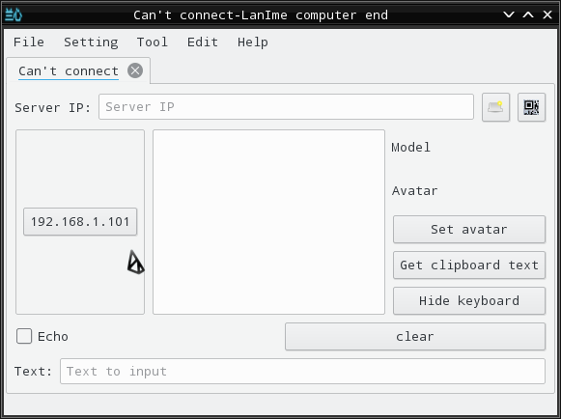561x419 pixels.
Task: Toggle the Echo checkbox
Action: [x=24, y=336]
